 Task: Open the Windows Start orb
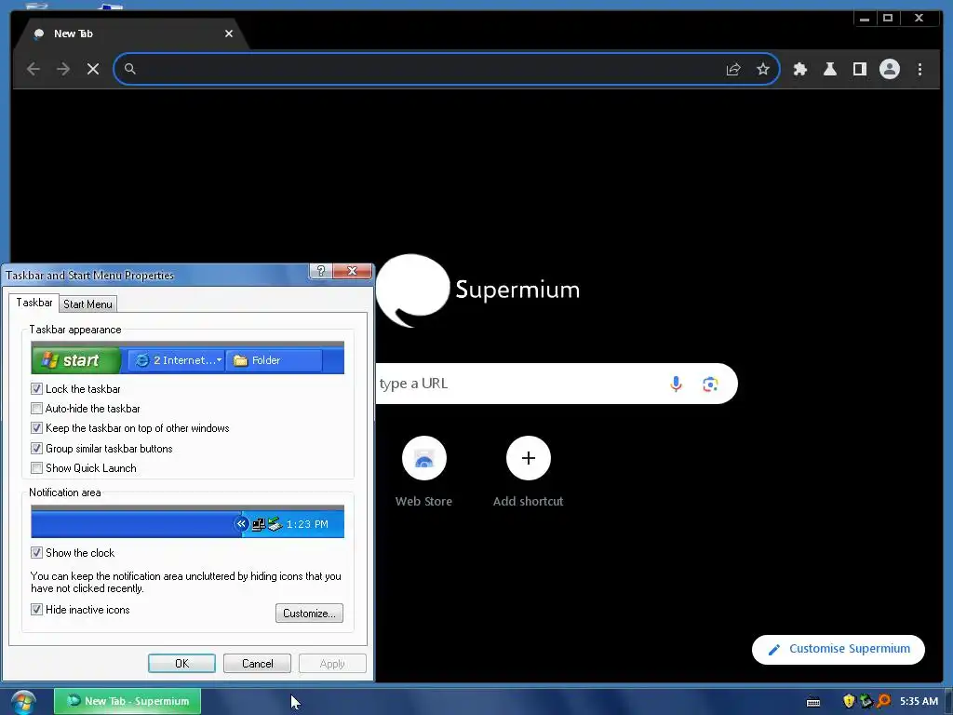(23, 702)
